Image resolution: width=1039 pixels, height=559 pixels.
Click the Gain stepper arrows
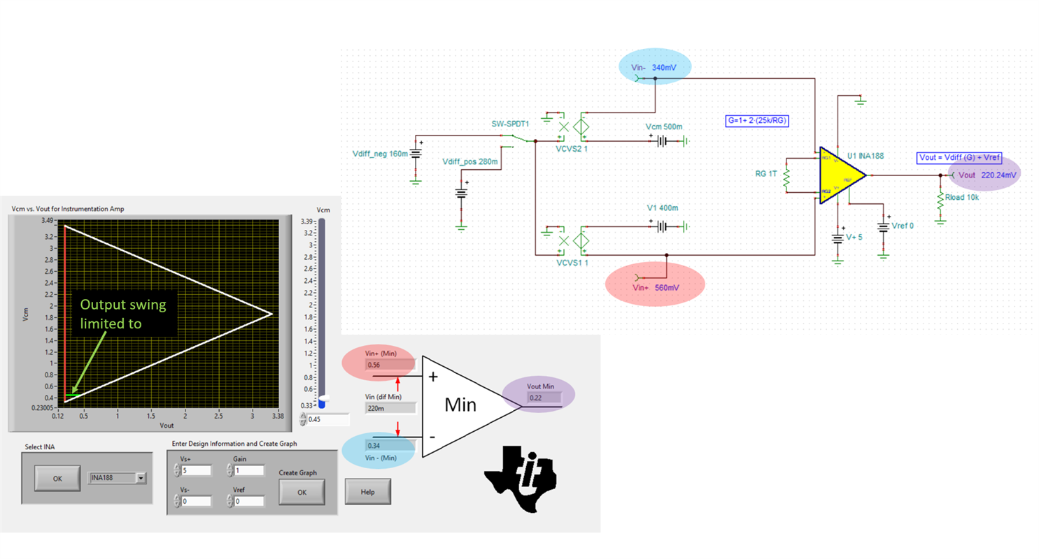[231, 472]
